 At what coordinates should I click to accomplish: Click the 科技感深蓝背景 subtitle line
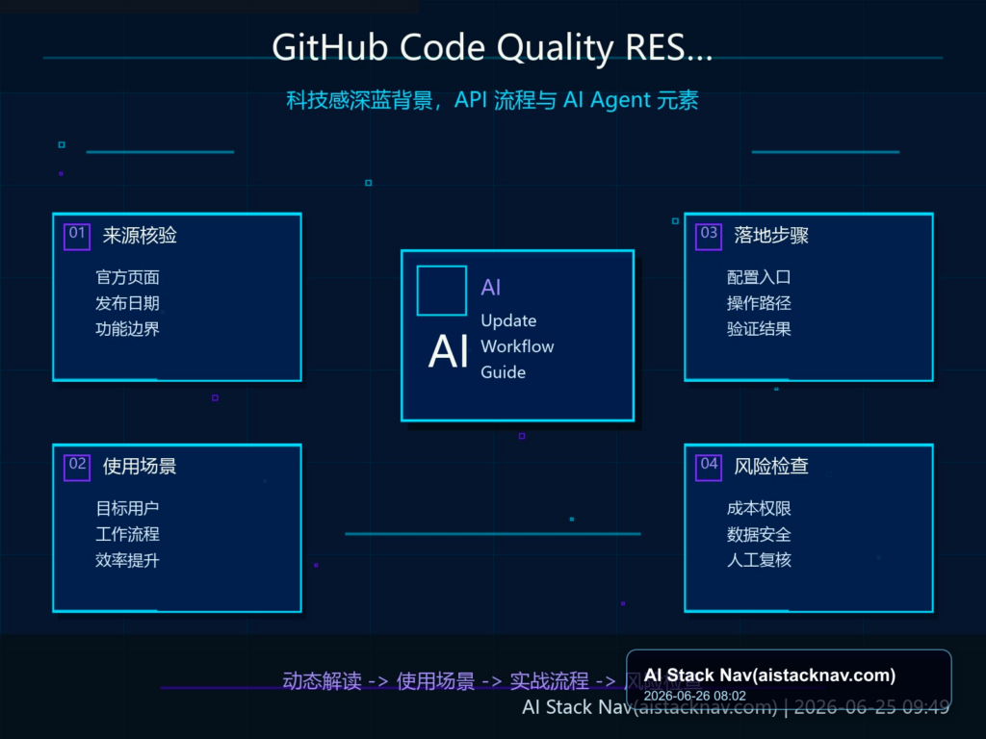point(492,100)
